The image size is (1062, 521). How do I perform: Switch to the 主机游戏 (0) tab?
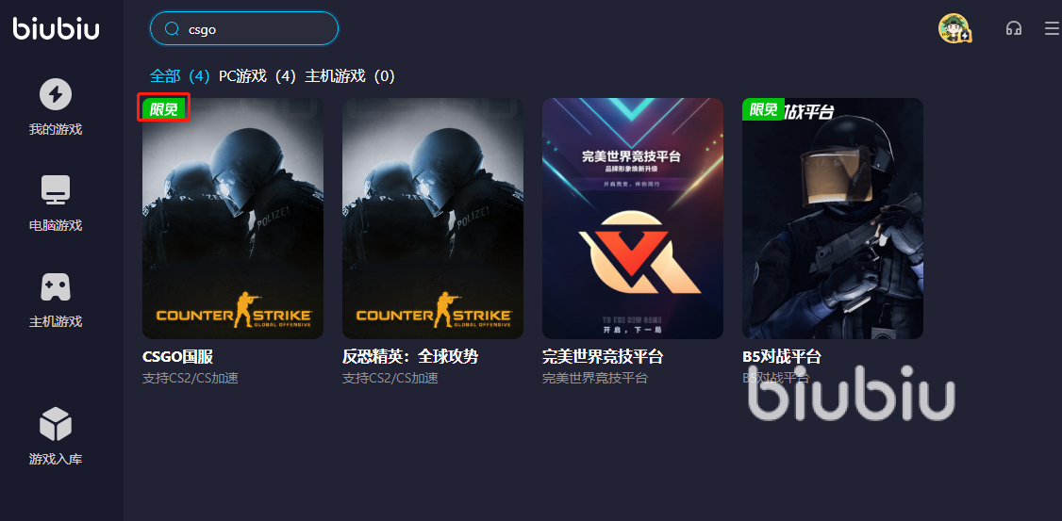[350, 76]
